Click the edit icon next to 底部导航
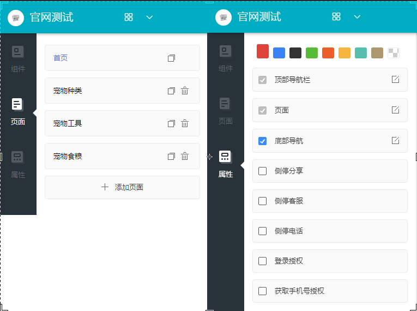The height and width of the screenshot is (311, 417). point(396,141)
